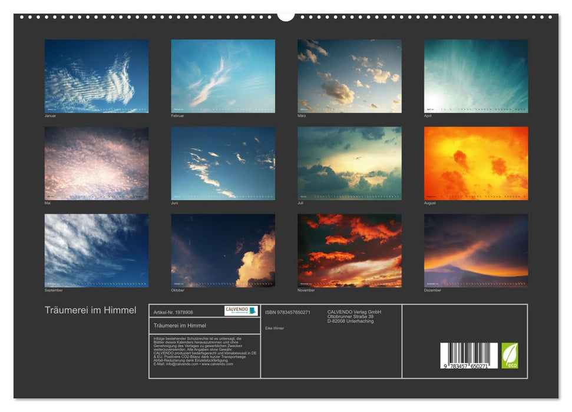Select the author name Eike Winter
The image size is (572, 412).
275,327
